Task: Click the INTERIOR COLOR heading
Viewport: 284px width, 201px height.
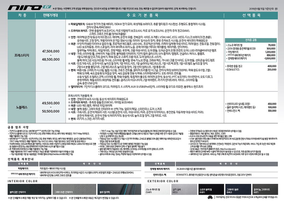Action: pos(23,181)
